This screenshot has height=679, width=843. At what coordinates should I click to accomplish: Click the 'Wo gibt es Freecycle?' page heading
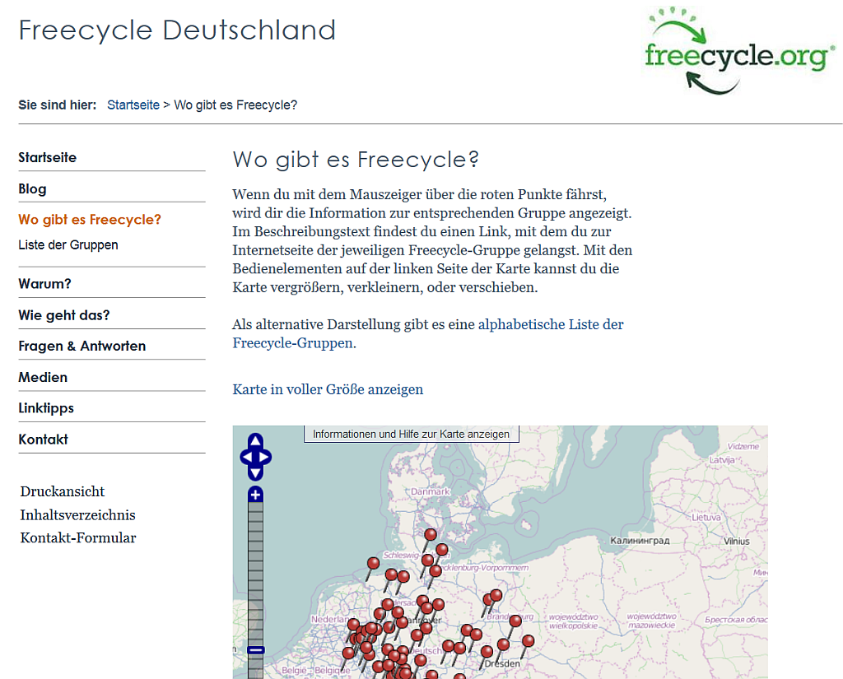coord(356,160)
